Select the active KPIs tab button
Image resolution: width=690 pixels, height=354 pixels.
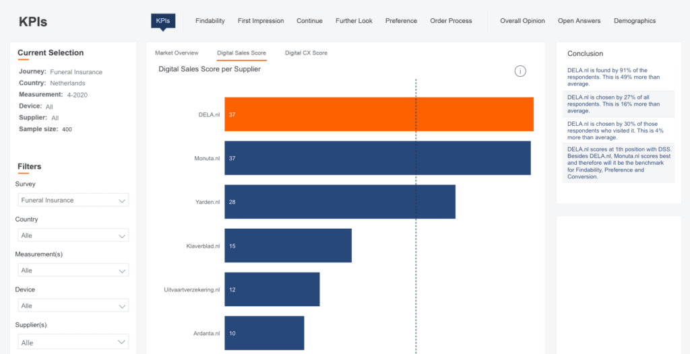163,21
